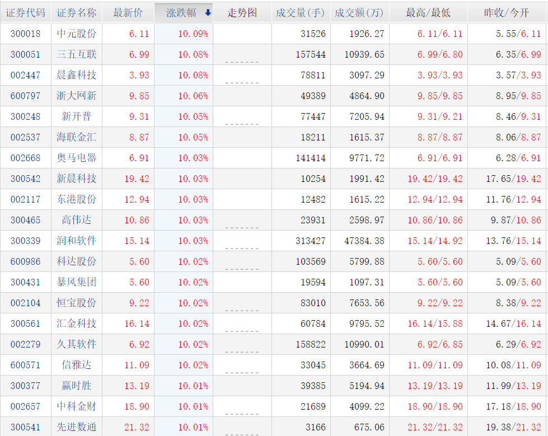Select stock name 海联金汇
Viewport: 548px width, 436px height.
coord(77,137)
